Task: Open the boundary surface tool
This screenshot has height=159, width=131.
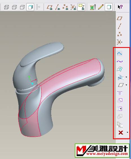Action: [x=120, y=69]
